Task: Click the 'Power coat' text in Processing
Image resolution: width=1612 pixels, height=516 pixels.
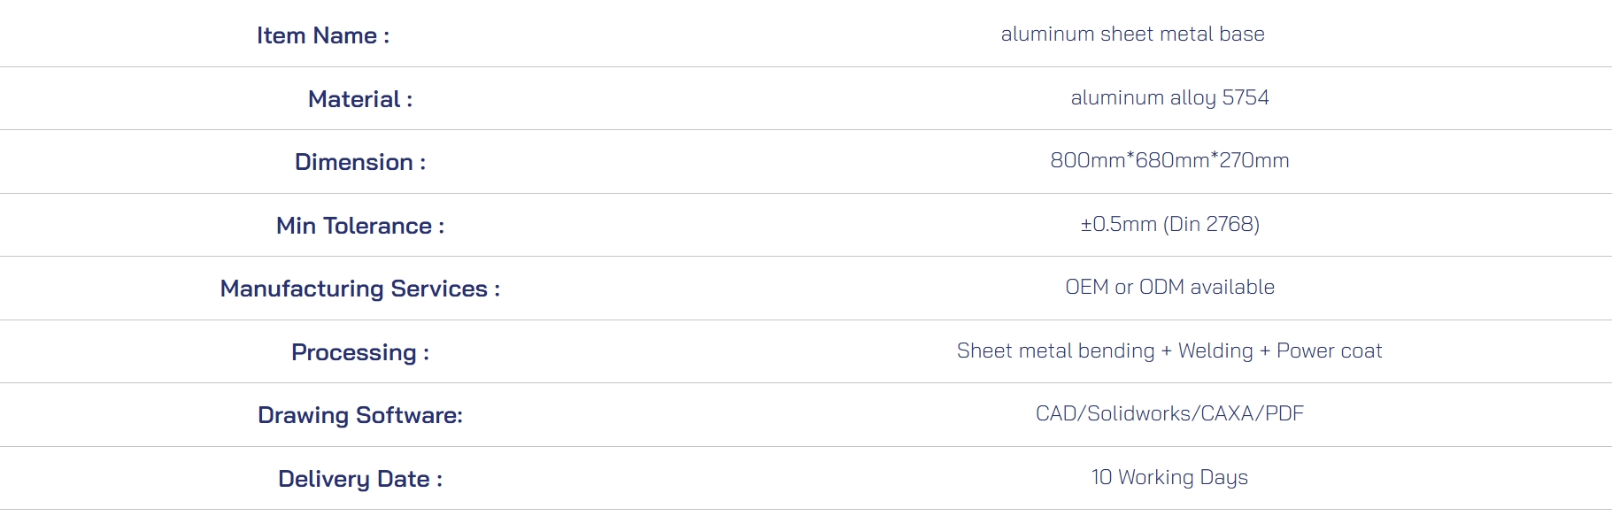Action: 1329,351
